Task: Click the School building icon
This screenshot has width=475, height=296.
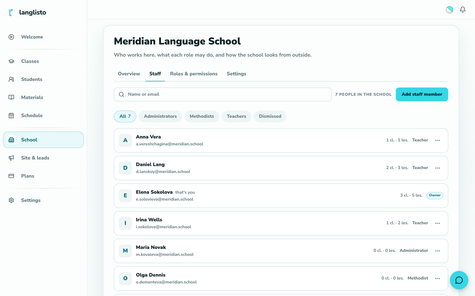Action: tap(11, 140)
